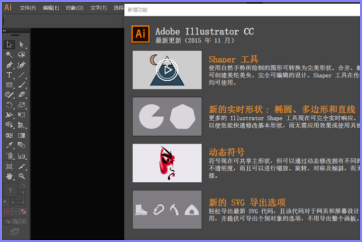Open the SVG export icons thumbnail
Viewport: 362px width, 242px height.
pos(167,209)
